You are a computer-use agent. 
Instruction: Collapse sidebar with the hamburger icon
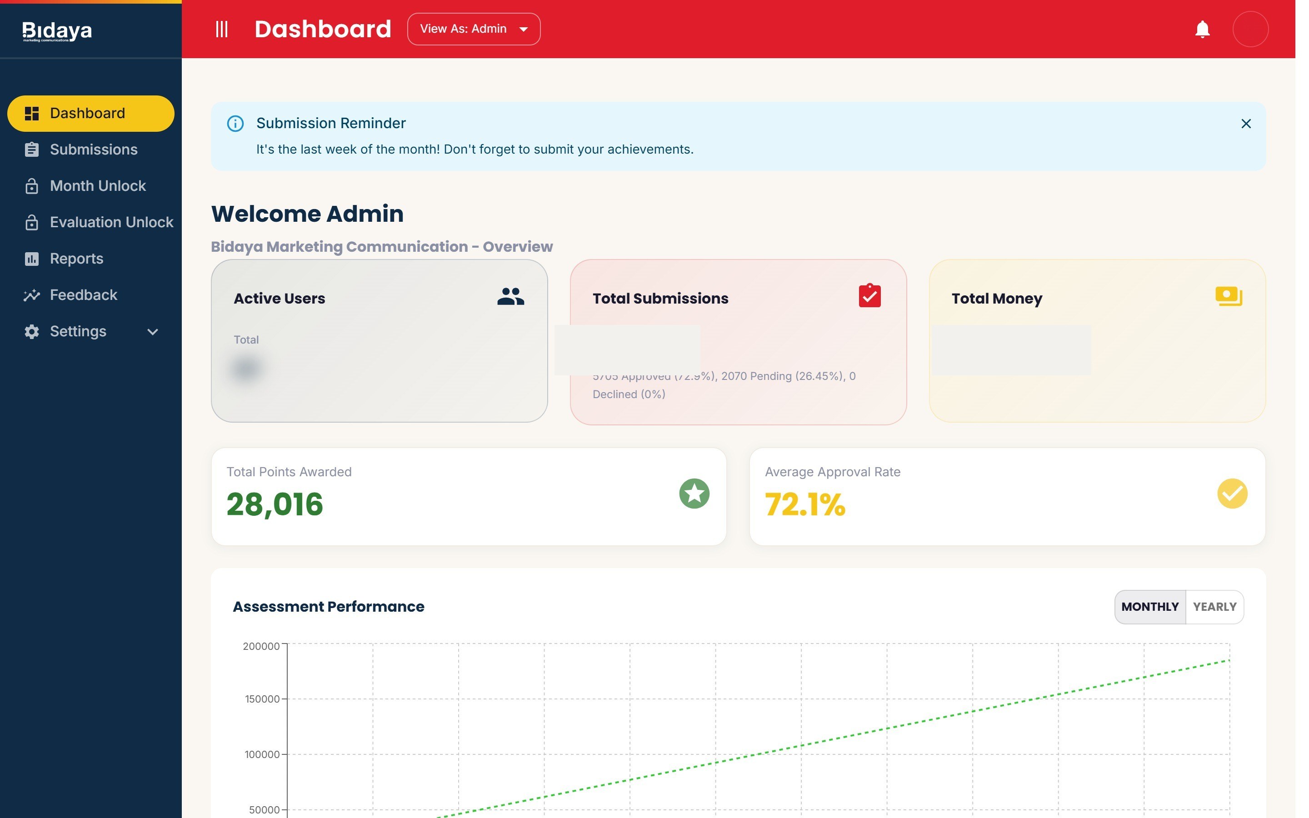[222, 29]
